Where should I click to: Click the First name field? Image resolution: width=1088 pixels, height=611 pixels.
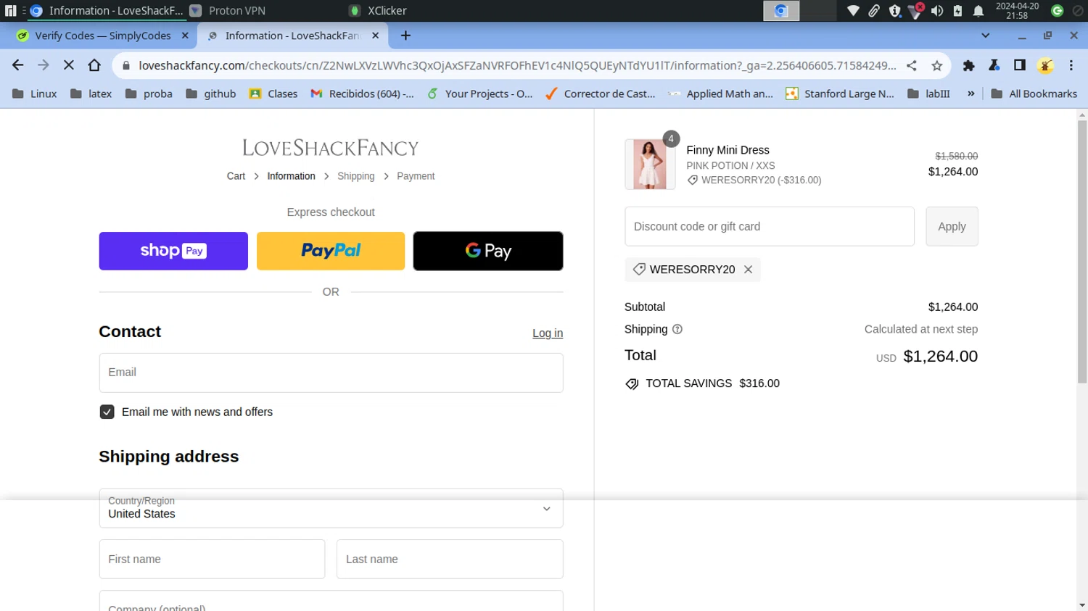tap(212, 559)
